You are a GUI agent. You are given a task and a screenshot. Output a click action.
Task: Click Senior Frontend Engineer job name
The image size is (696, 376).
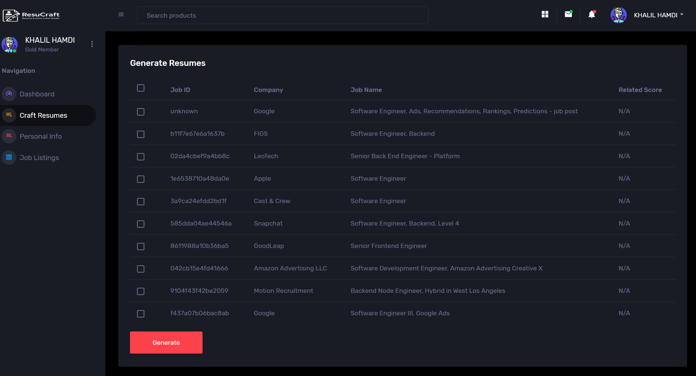(x=389, y=246)
